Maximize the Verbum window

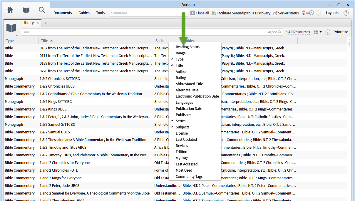339,5
